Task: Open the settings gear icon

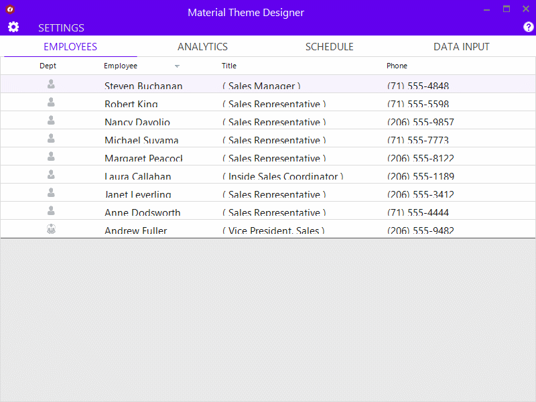Action: click(13, 27)
